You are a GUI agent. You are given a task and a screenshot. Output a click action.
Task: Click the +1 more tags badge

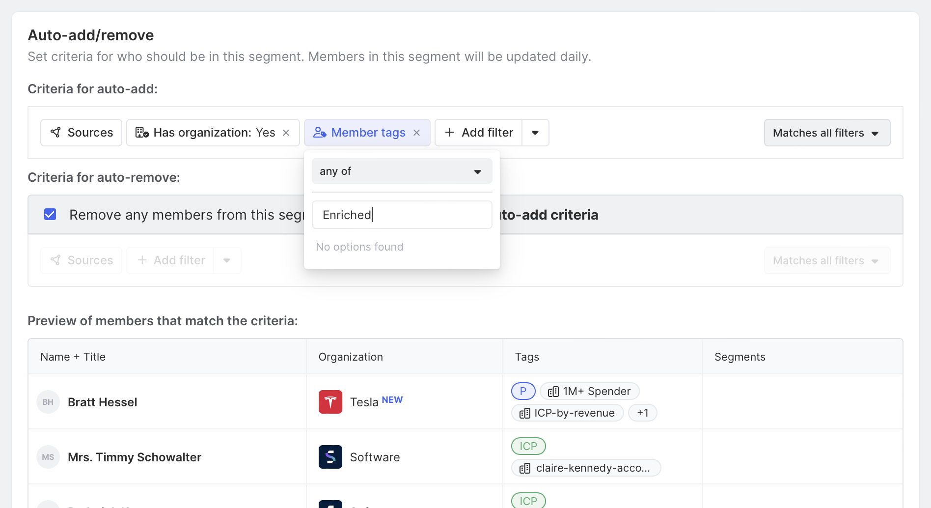[642, 413]
